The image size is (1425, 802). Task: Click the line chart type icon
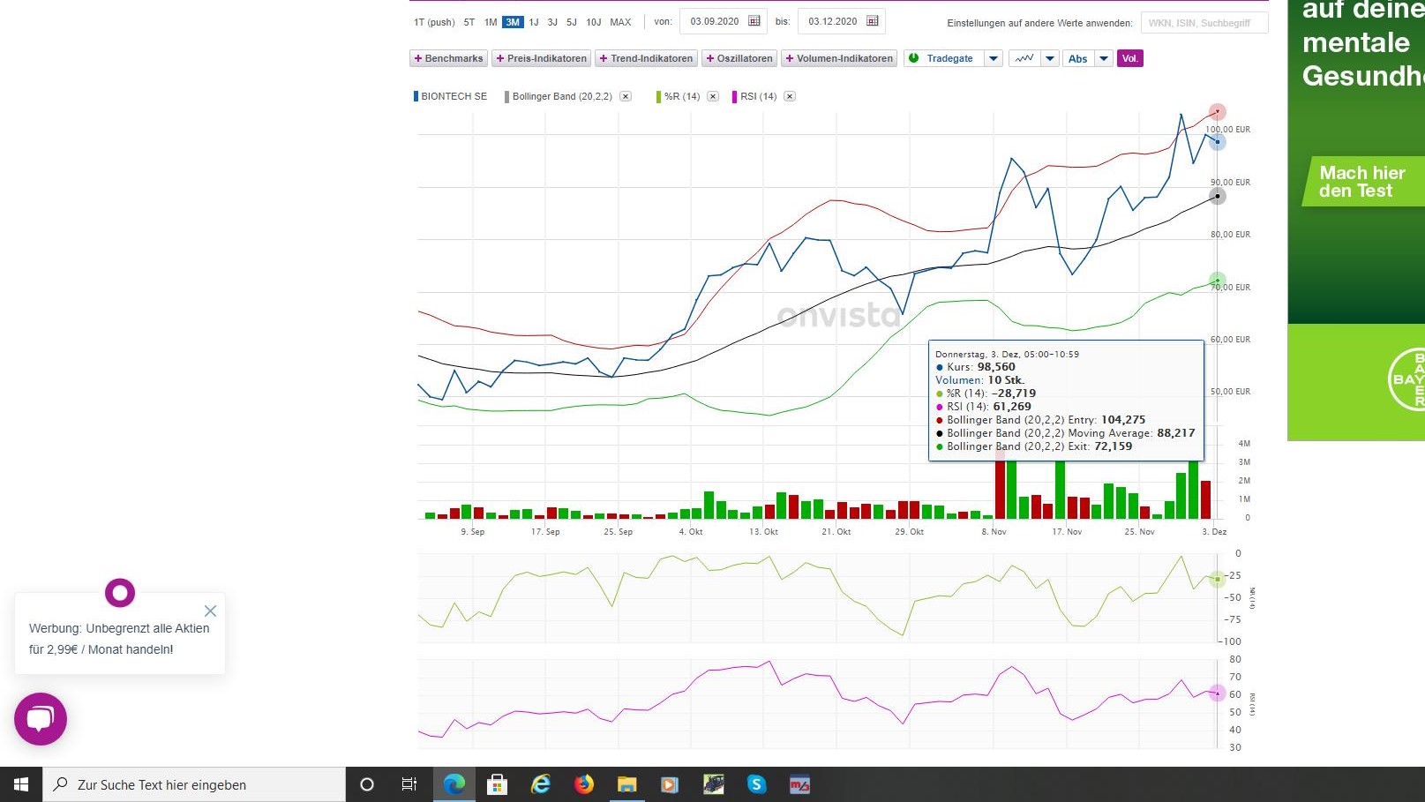tap(1024, 58)
